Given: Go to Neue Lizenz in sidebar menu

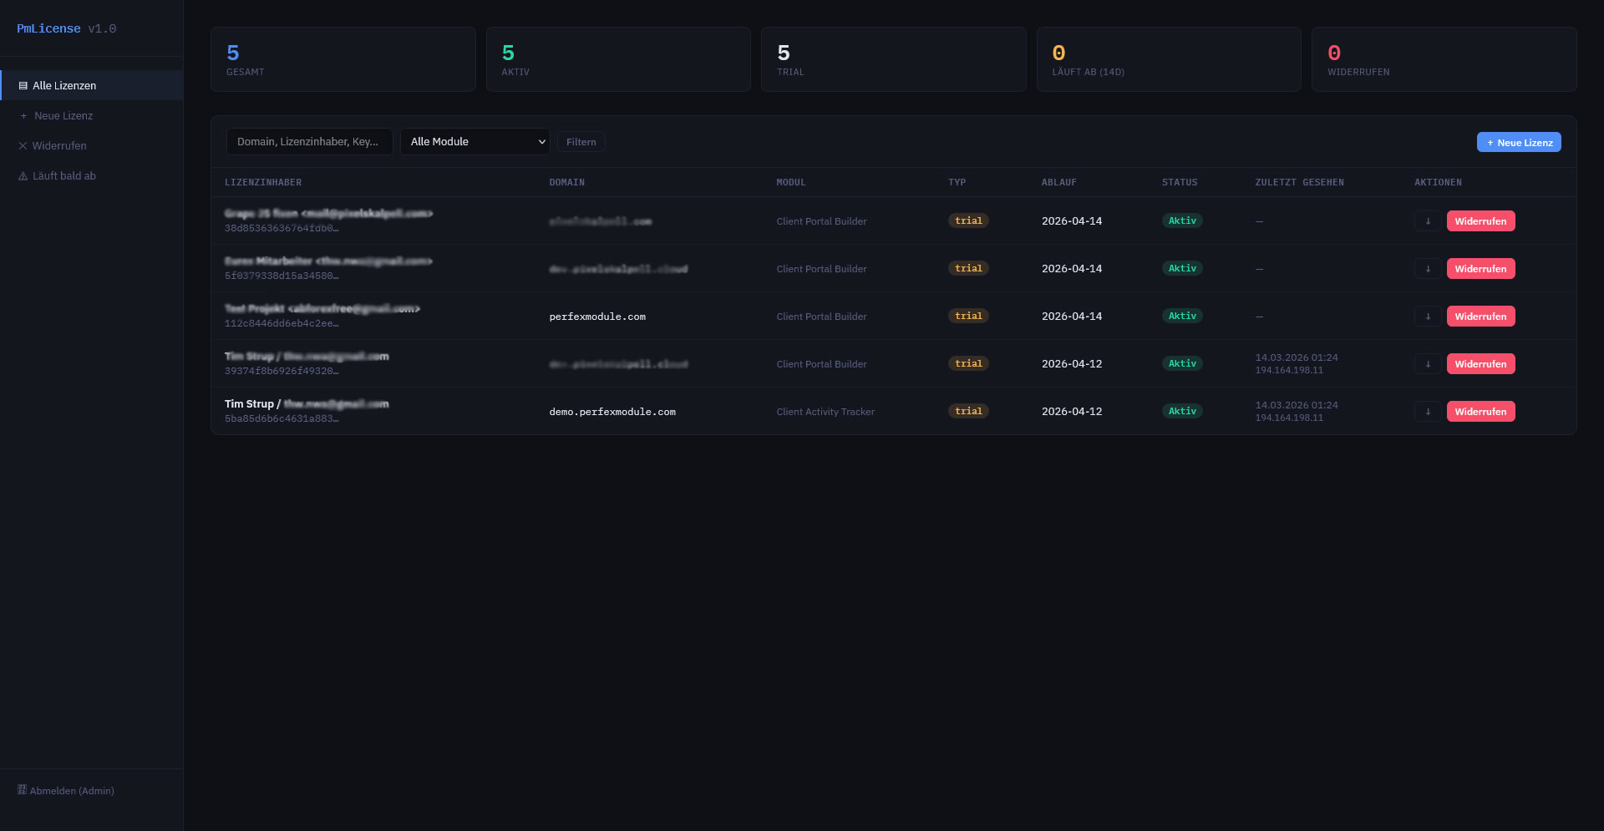Looking at the screenshot, I should tap(63, 116).
